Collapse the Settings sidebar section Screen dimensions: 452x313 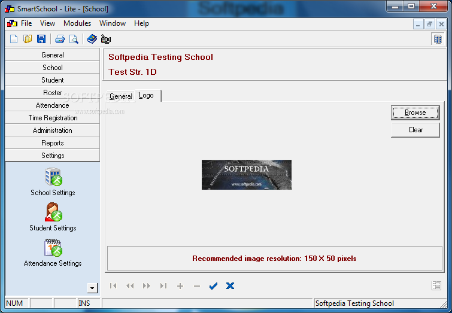53,156
